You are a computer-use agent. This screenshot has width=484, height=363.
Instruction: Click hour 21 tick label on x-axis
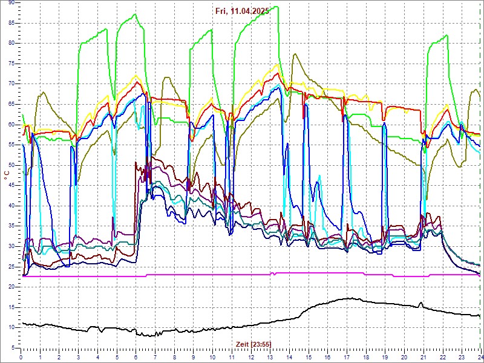click(x=423, y=357)
